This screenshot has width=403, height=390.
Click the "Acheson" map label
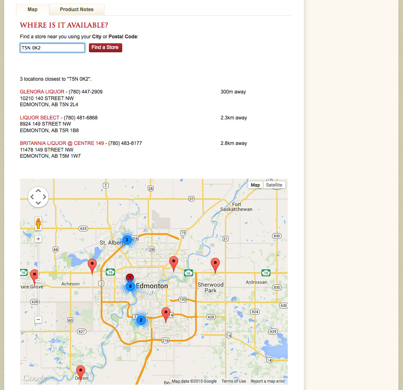coord(70,284)
